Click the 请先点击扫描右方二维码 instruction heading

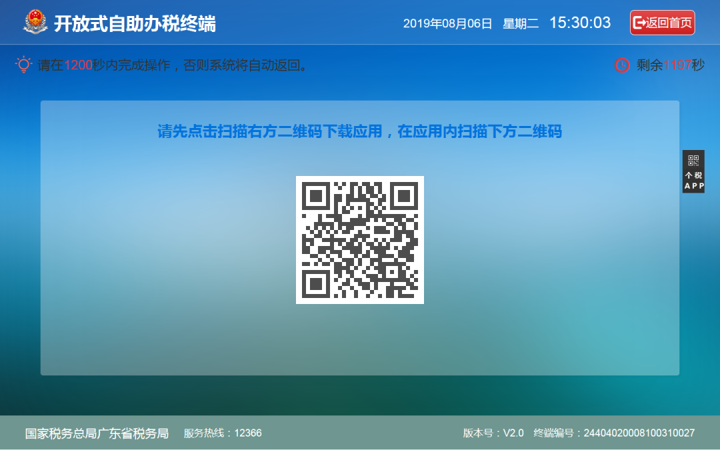point(359,131)
